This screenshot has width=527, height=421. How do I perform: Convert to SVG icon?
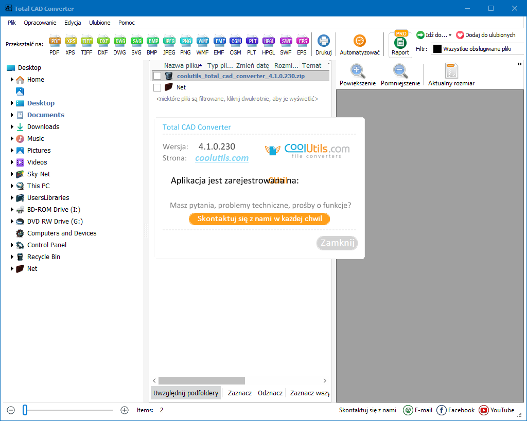(x=136, y=41)
